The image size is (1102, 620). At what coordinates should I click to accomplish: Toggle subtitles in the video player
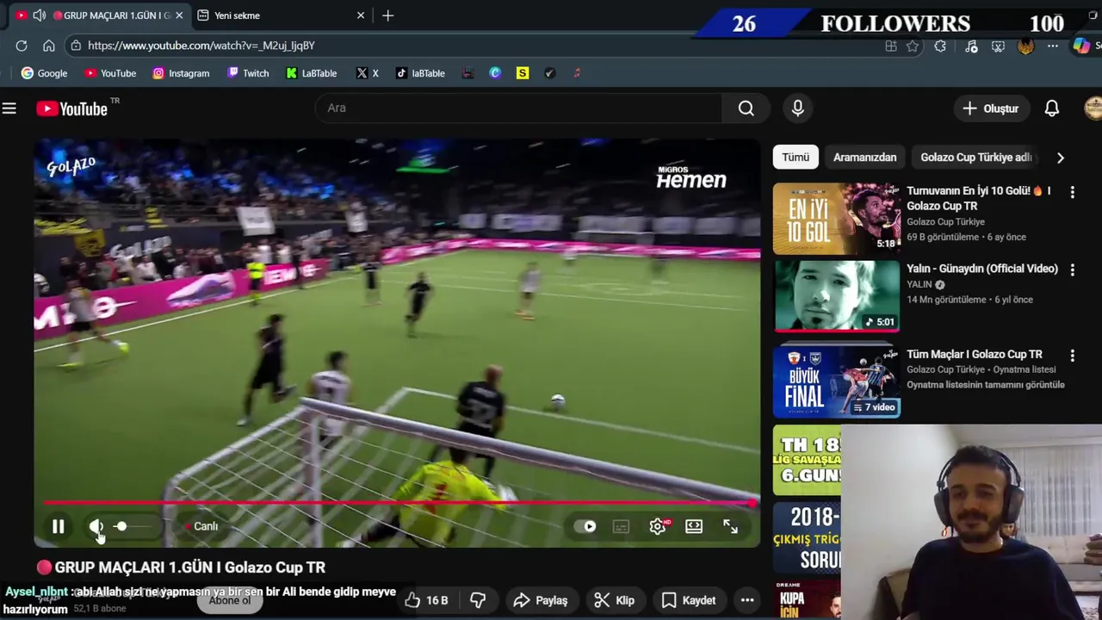[x=622, y=526]
